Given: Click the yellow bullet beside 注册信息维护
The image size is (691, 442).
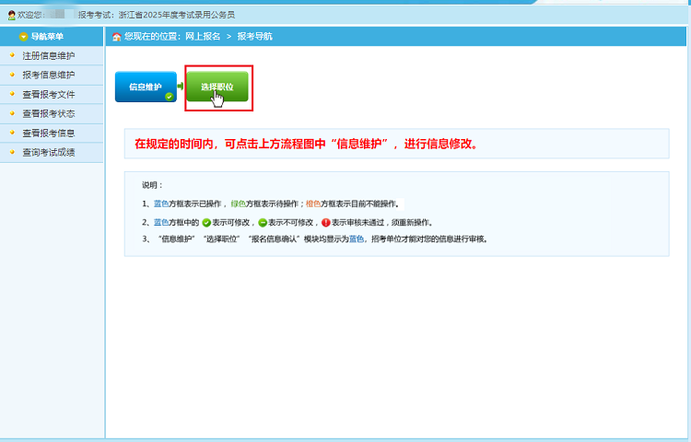Looking at the screenshot, I should point(12,55).
